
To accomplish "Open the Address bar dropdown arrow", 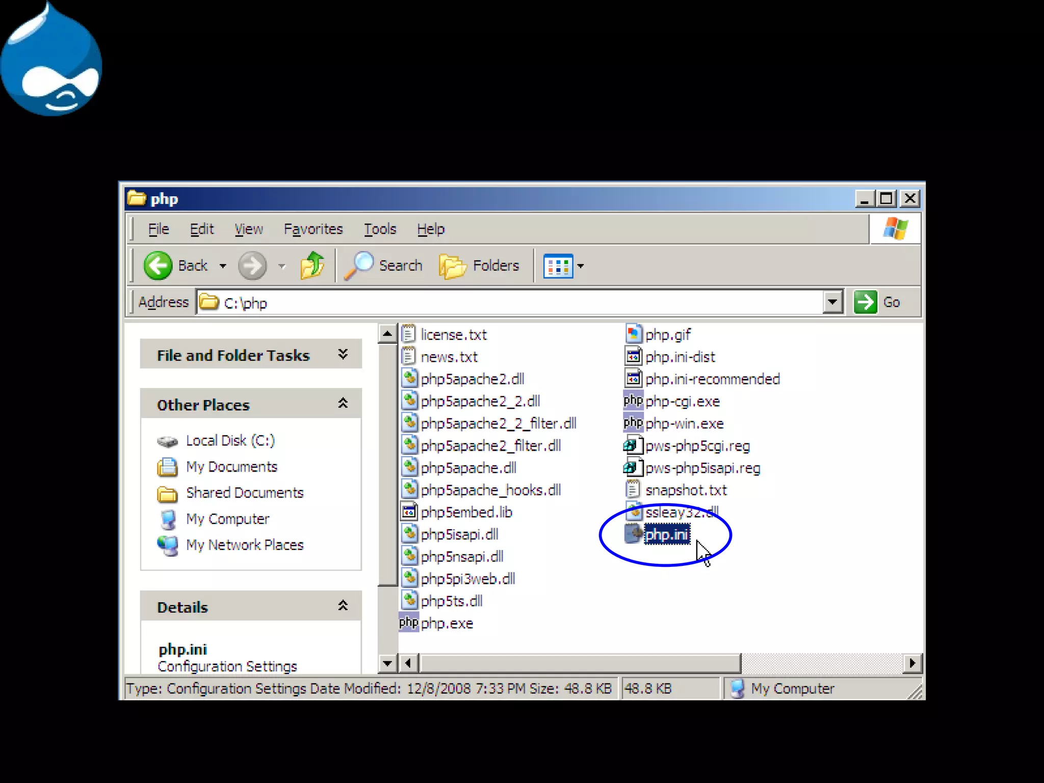I will (832, 302).
